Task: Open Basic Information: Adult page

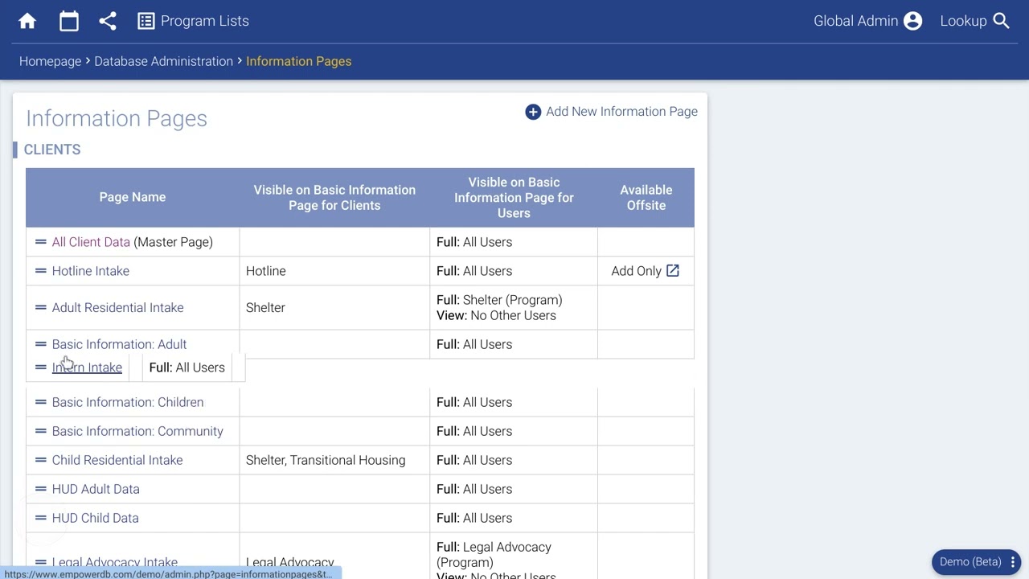Action: point(119,344)
